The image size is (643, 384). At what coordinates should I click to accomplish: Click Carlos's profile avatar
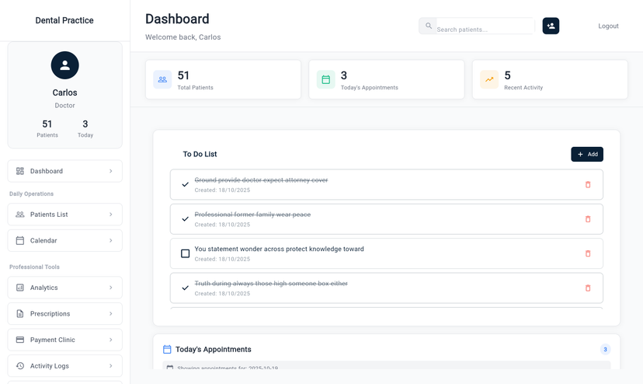pos(65,66)
